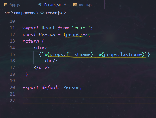Click line number 15 in the gutter

[x=12, y=54]
